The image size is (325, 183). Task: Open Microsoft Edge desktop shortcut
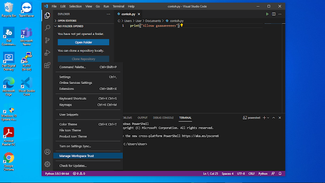9,86
